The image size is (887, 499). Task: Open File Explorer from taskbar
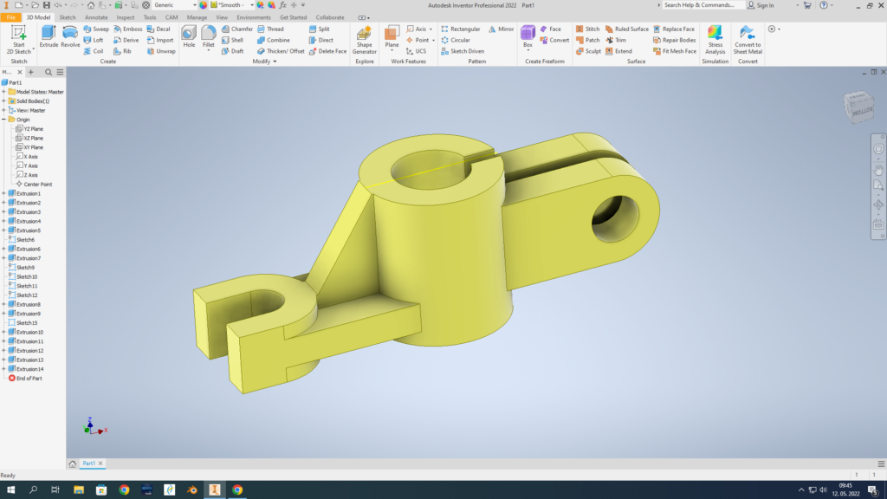(x=79, y=490)
